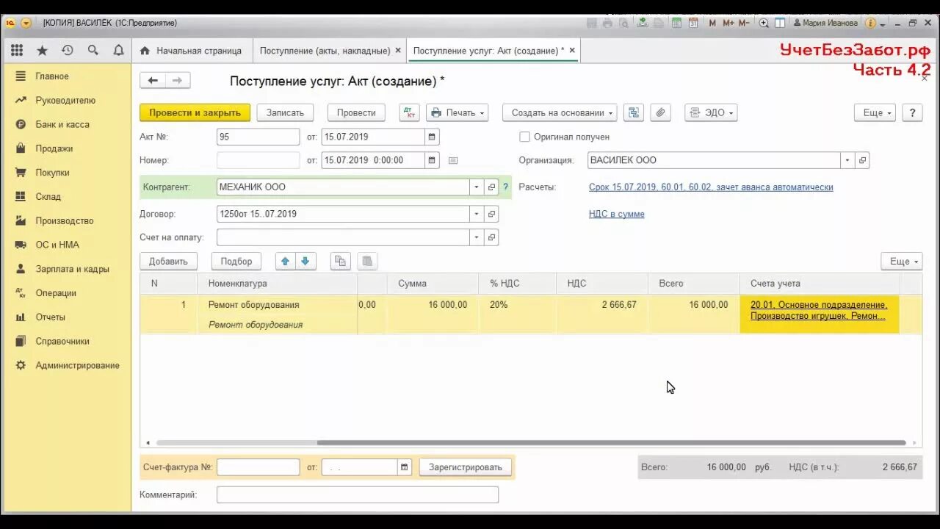Expand the Счет на оплату dropdown arrow

coord(477,237)
